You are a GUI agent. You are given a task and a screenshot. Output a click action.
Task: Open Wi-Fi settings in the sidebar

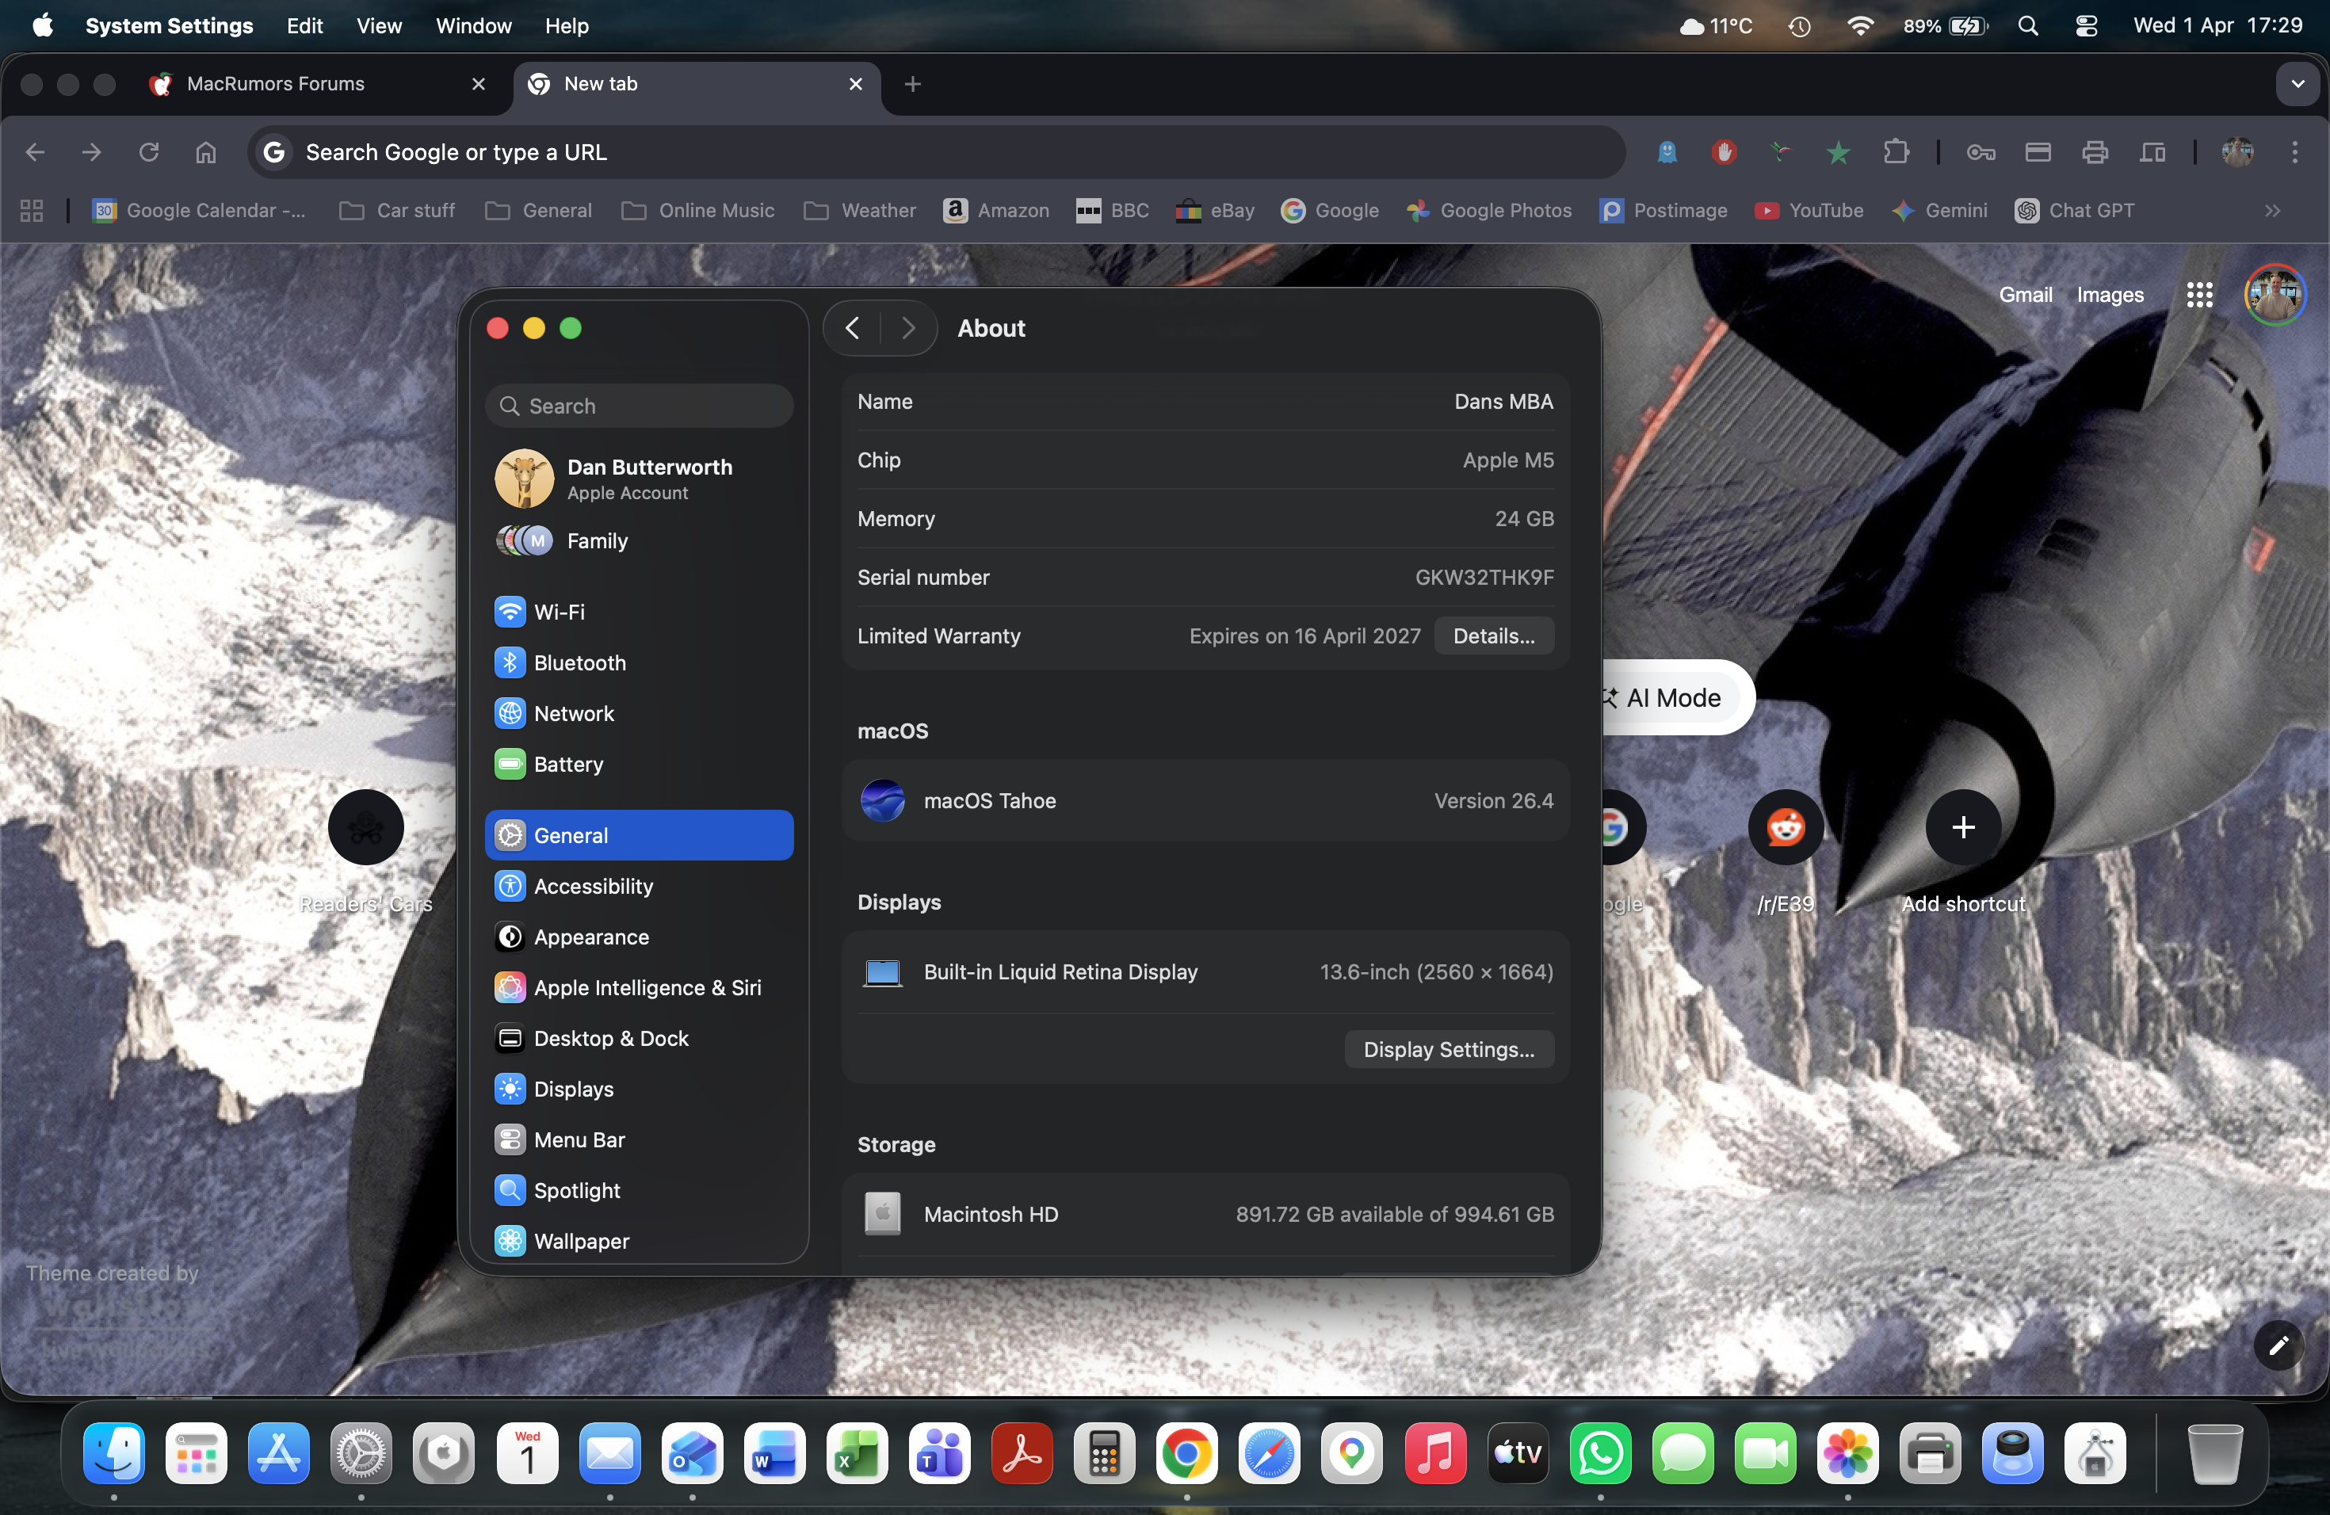click(638, 612)
